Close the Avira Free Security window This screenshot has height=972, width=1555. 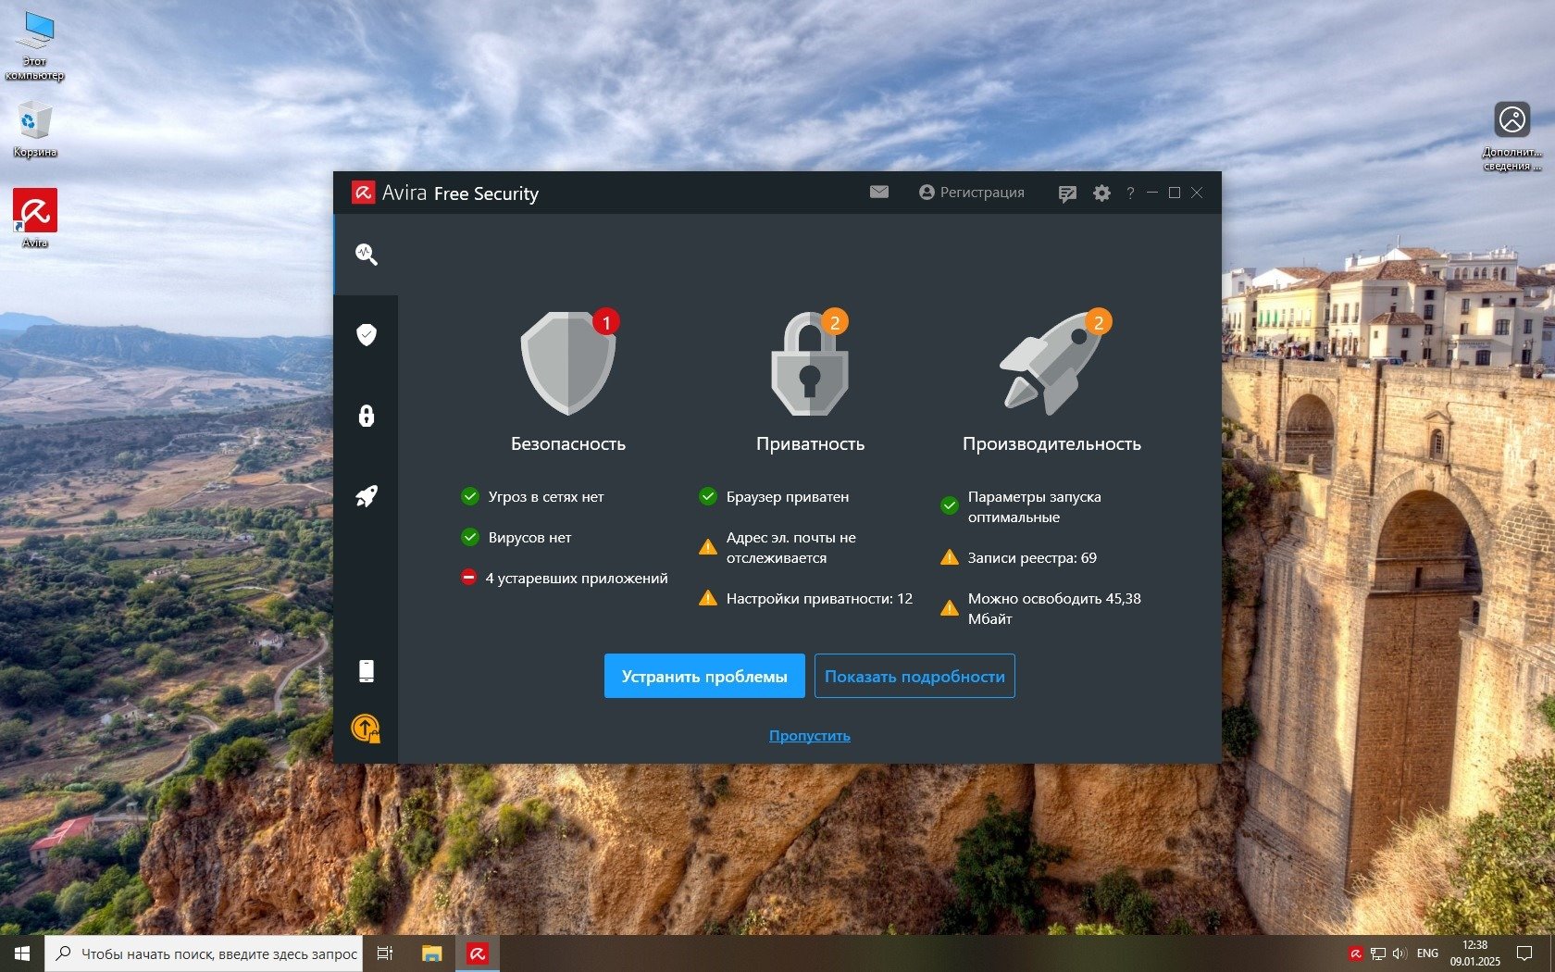pyautogui.click(x=1197, y=193)
